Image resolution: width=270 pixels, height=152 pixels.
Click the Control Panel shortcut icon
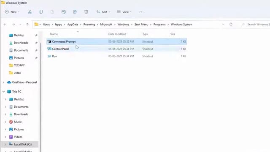click(49, 49)
